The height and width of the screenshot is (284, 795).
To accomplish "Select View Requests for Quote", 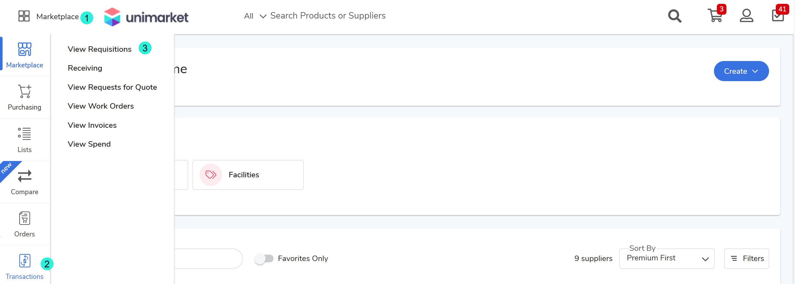I will 112,87.
